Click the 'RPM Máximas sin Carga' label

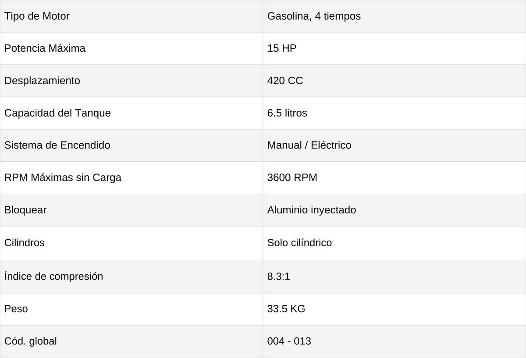63,177
